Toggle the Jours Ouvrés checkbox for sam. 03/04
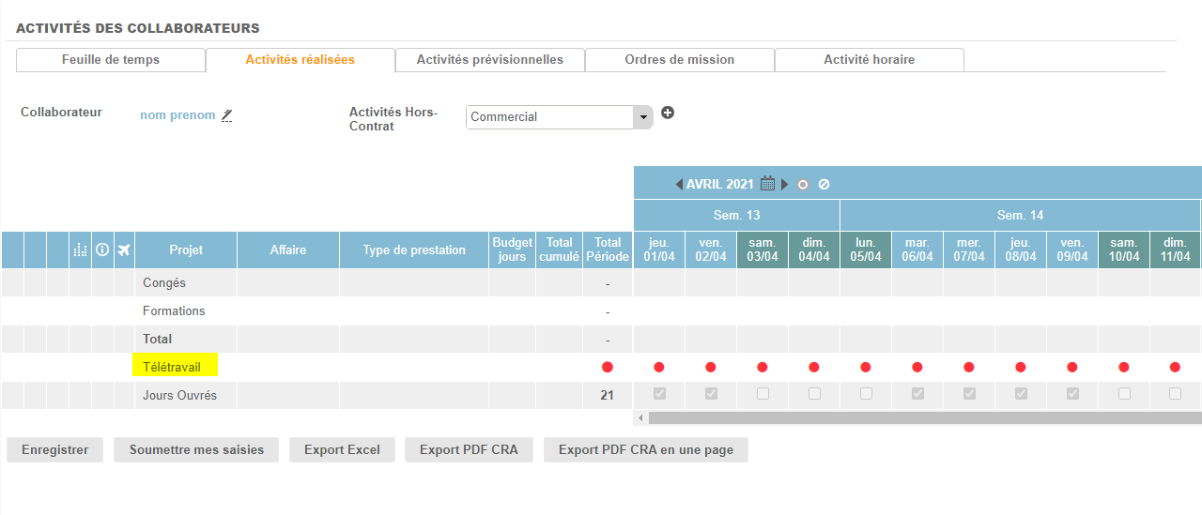The height and width of the screenshot is (515, 1202). (x=763, y=394)
